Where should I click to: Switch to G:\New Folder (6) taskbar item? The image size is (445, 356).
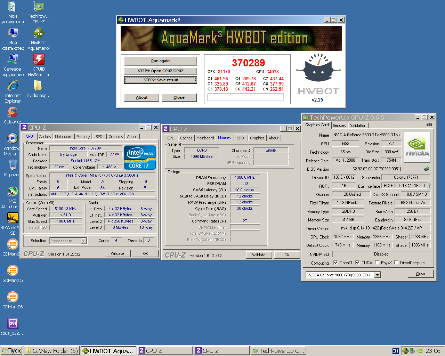[52, 350]
